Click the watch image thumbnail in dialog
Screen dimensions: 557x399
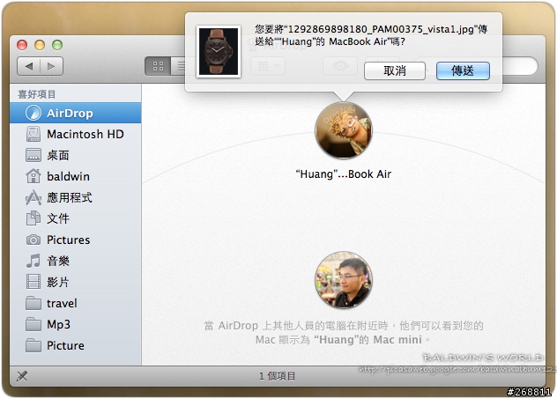tap(219, 51)
